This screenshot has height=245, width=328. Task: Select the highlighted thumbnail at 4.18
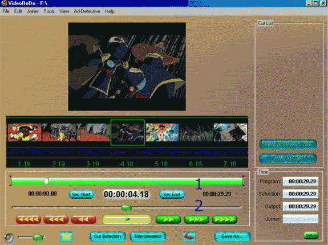coord(127,132)
